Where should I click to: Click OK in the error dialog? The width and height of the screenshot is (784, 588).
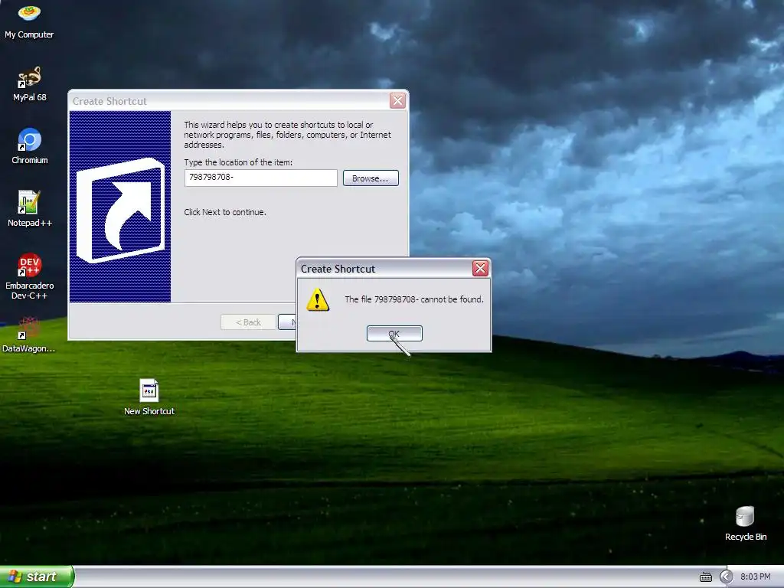(x=394, y=334)
